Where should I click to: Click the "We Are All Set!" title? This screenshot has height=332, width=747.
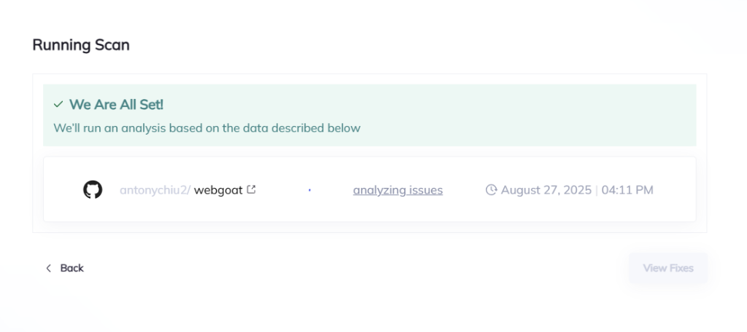tap(116, 105)
